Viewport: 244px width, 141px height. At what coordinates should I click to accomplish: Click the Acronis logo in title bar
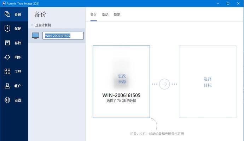pos(4,3)
